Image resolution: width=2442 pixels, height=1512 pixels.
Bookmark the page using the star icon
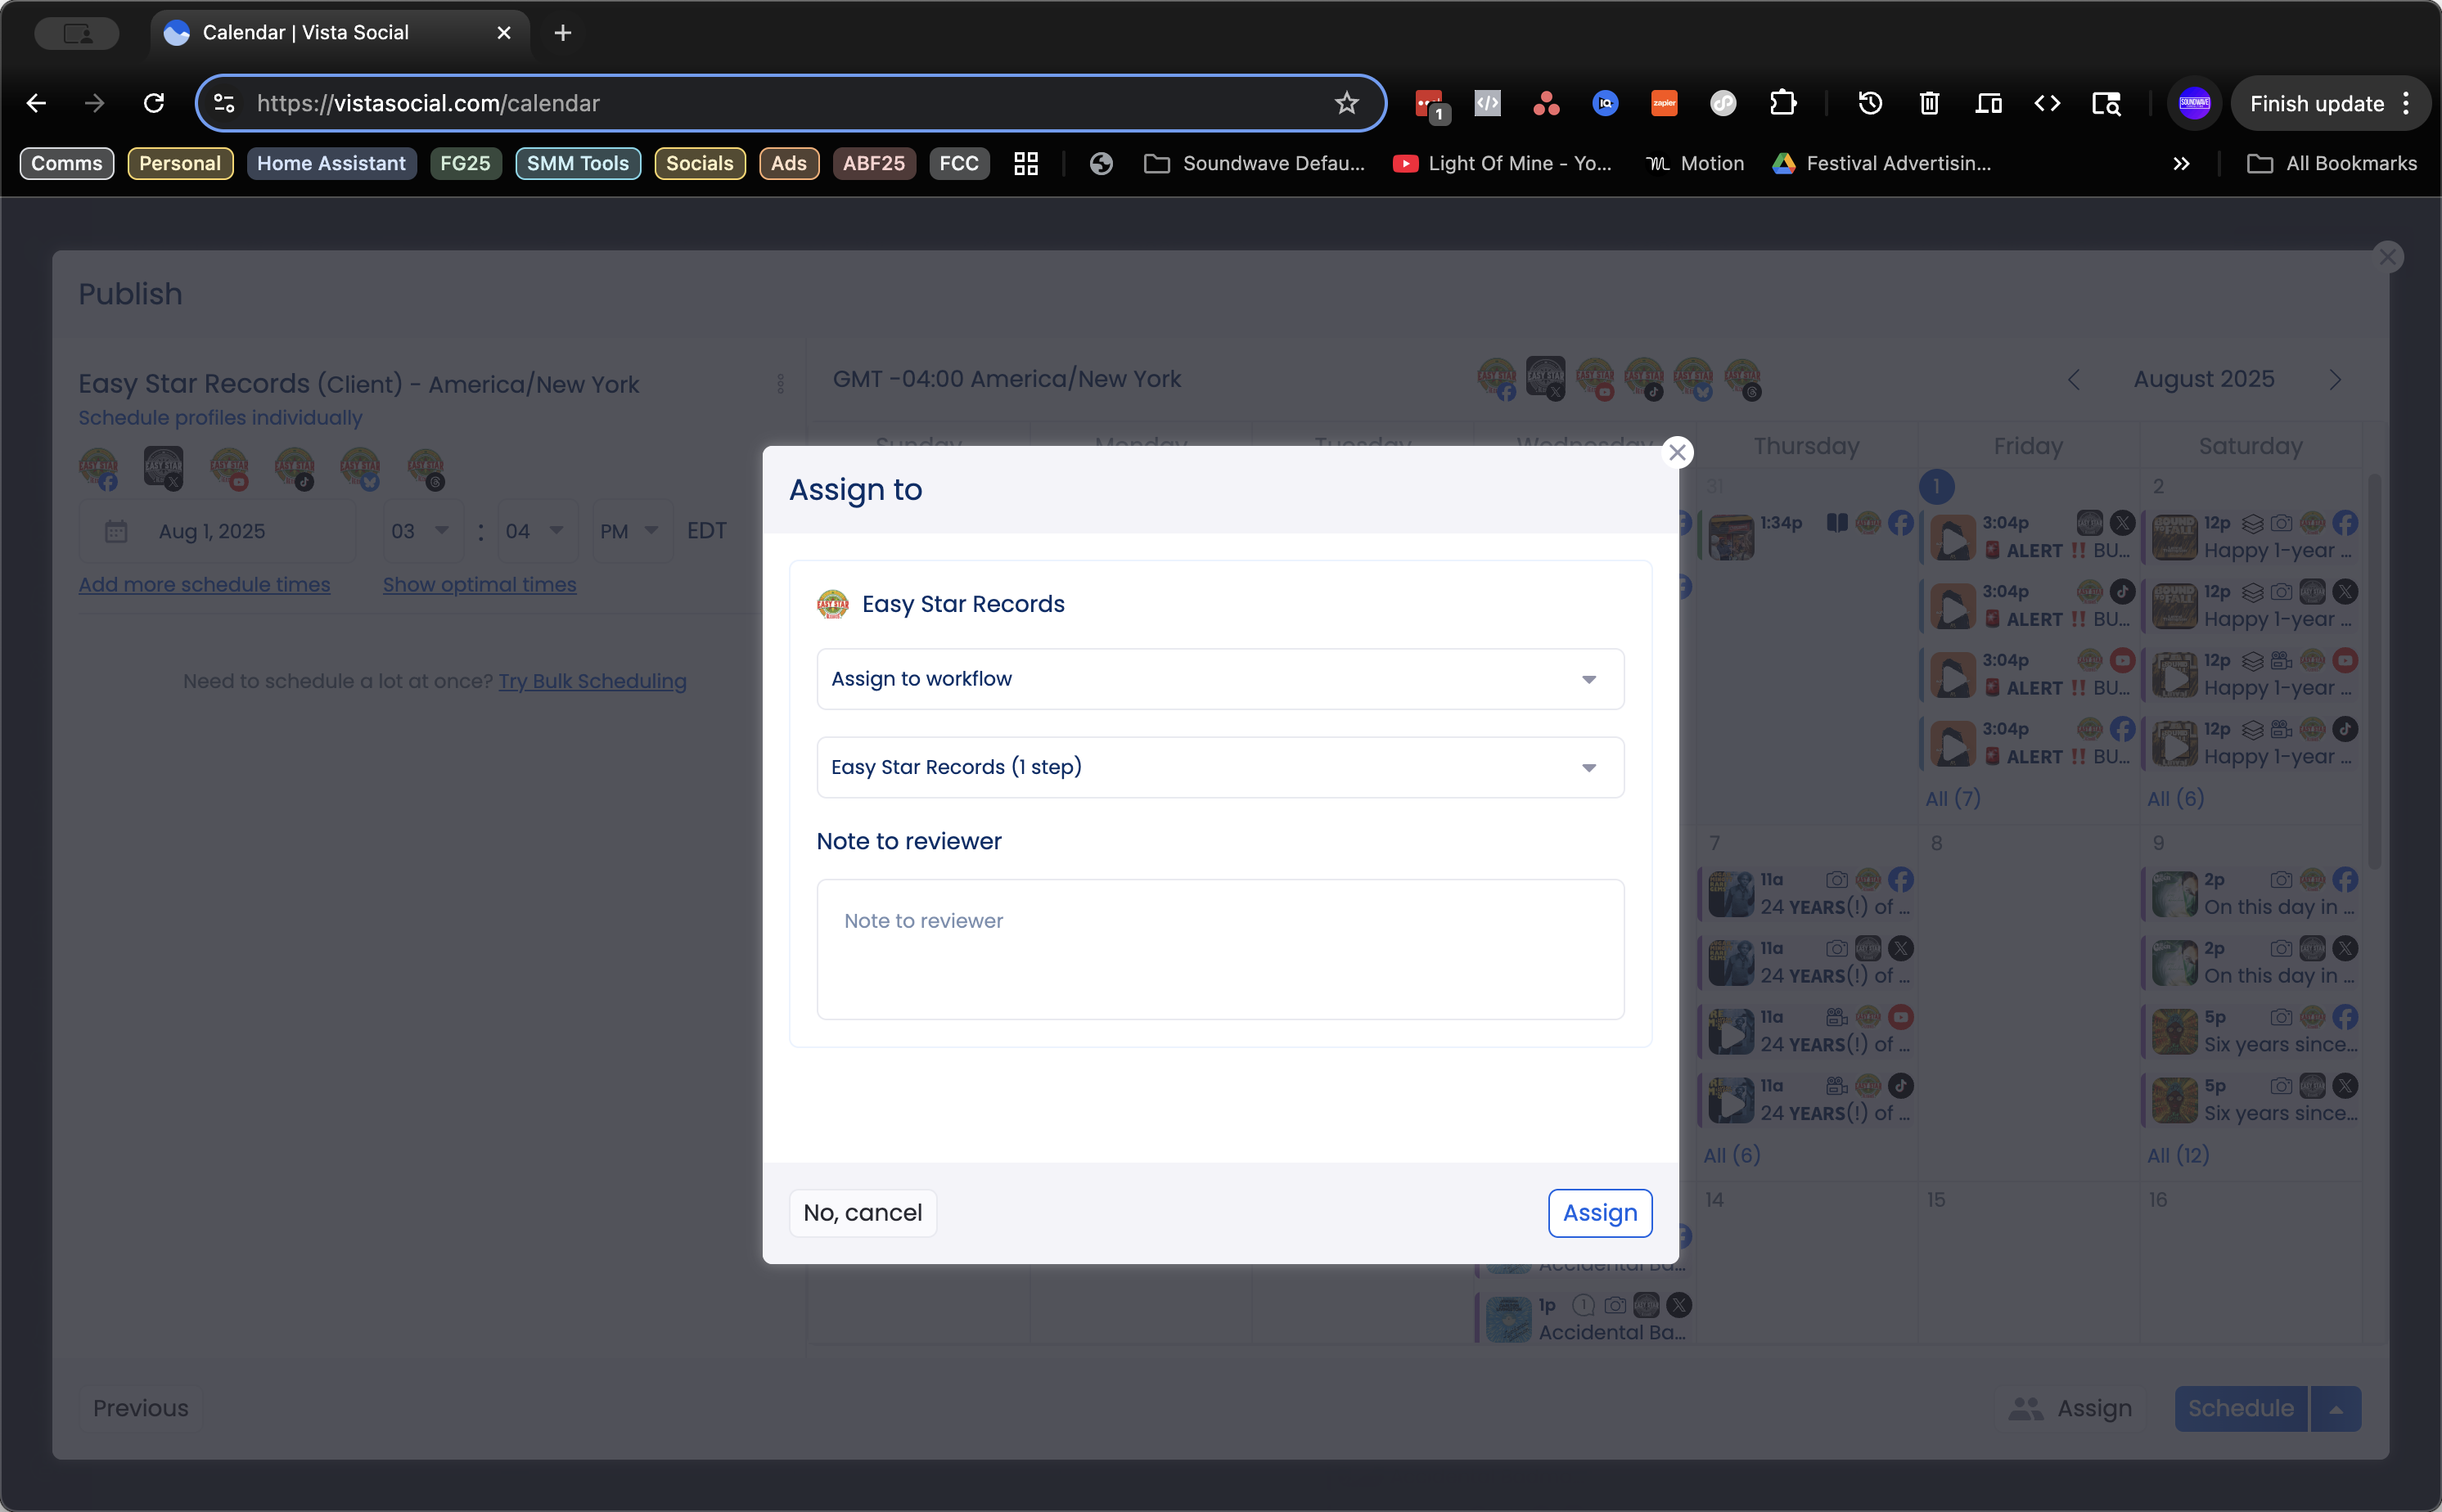[1346, 103]
